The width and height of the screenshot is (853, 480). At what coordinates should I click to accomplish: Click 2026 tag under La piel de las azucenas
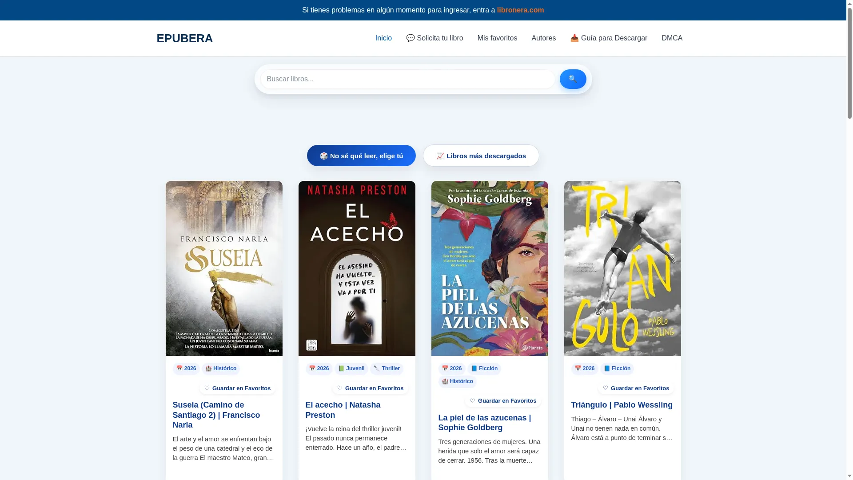click(x=452, y=369)
